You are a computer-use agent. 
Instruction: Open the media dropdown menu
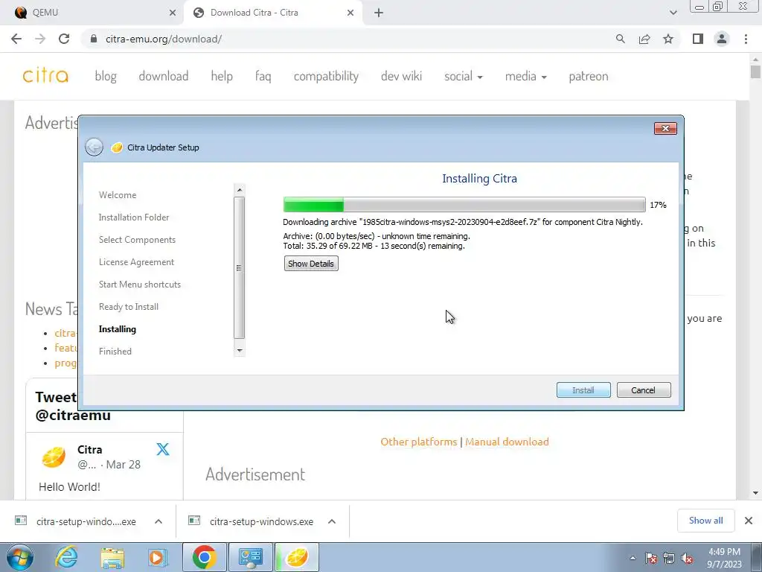(x=526, y=77)
